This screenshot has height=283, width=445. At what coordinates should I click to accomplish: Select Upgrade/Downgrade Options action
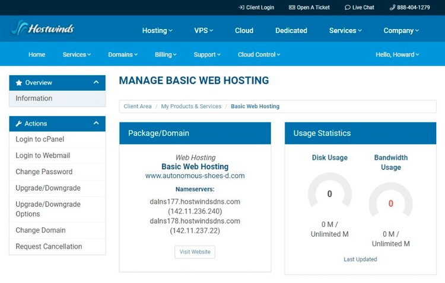click(58, 209)
